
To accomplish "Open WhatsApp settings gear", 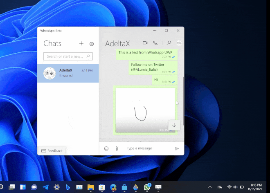I will coord(92,44).
